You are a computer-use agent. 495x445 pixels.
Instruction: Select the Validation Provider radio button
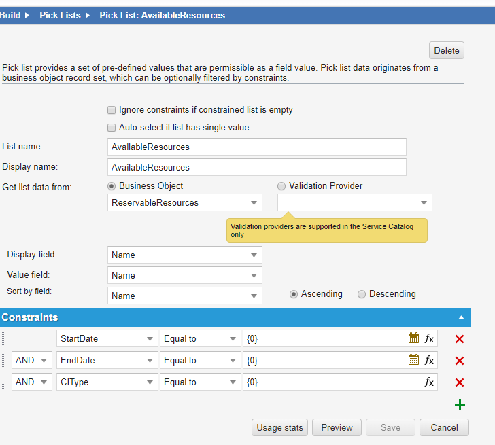(x=281, y=186)
